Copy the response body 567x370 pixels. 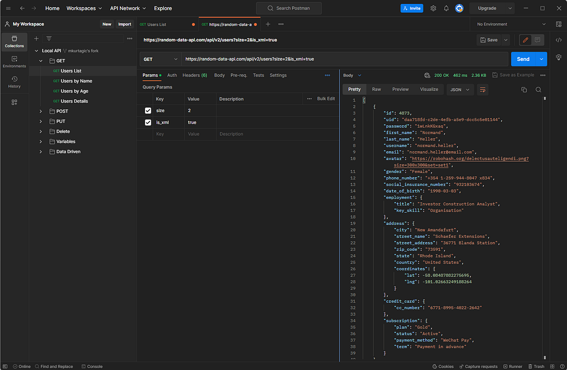524,90
